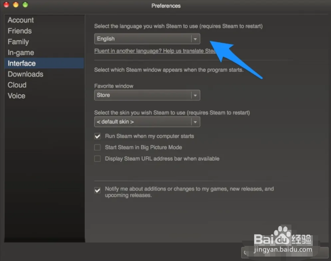Viewport: 331px width, 261px height.
Task: Select the Interface section
Action: 44,63
